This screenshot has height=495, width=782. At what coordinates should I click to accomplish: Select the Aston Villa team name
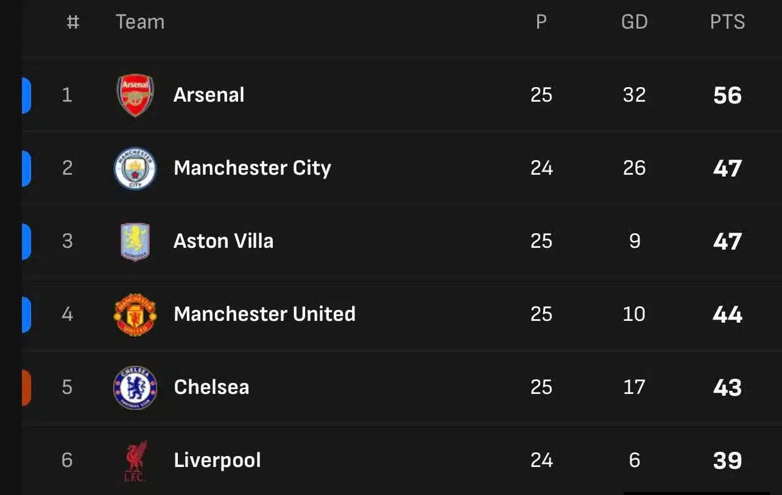click(224, 241)
